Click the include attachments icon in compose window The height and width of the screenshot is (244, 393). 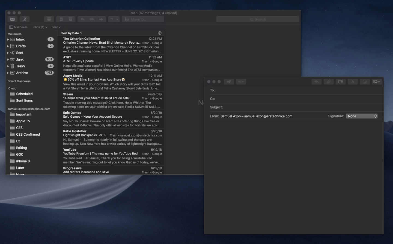coord(341,82)
